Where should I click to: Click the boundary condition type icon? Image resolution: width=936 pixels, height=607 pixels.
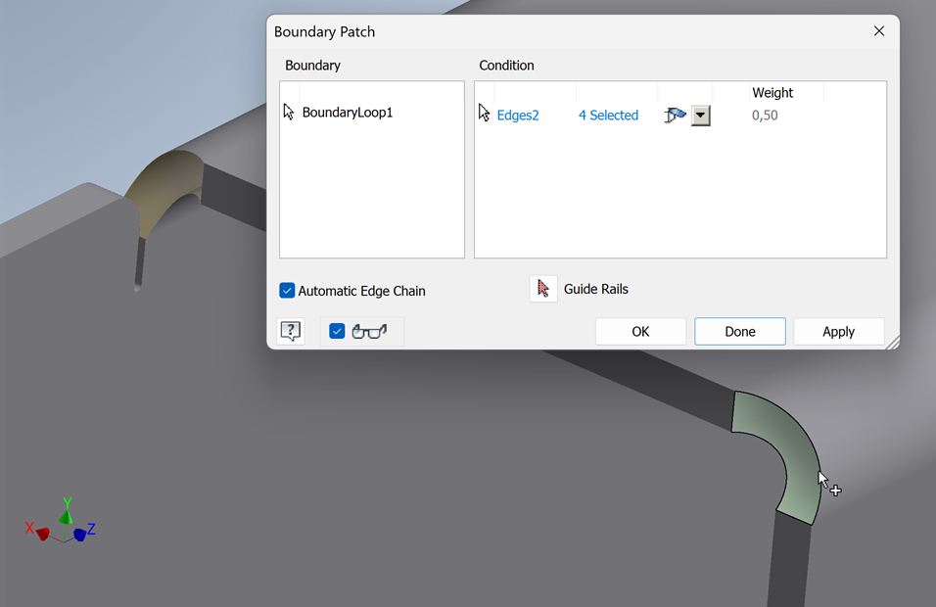coord(674,115)
